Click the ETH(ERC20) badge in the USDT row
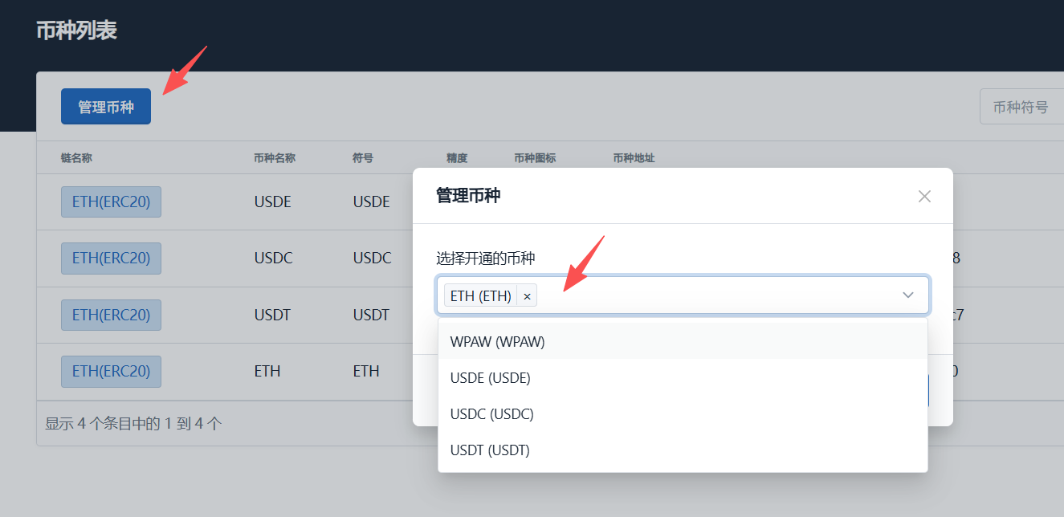The height and width of the screenshot is (517, 1064). tap(111, 315)
